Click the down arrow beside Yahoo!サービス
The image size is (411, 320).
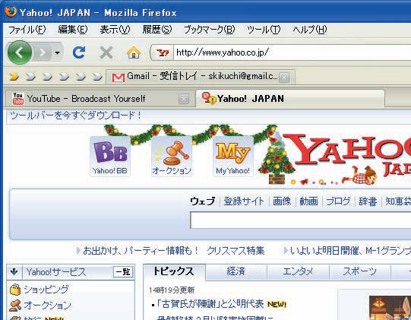coord(14,272)
